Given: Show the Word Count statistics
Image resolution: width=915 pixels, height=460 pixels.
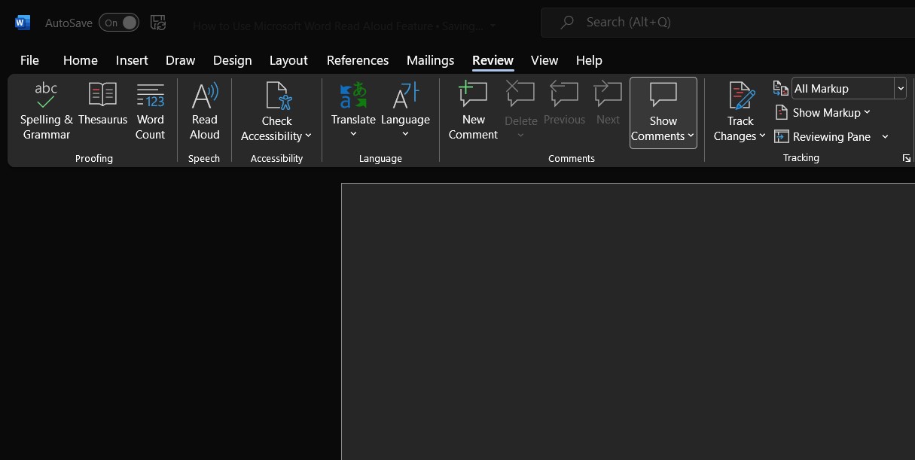Looking at the screenshot, I should click(x=150, y=111).
